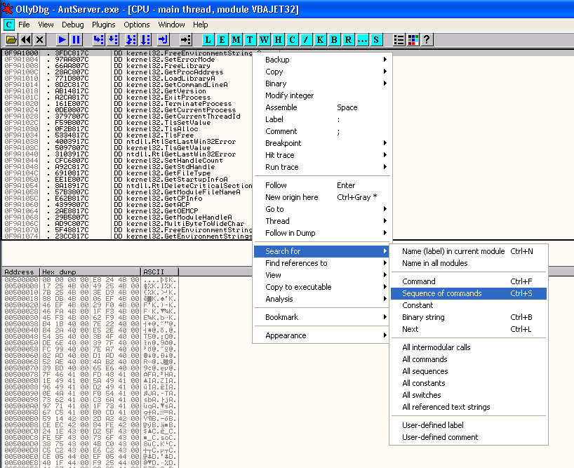Open appearance options colored grid icon

coord(413,39)
